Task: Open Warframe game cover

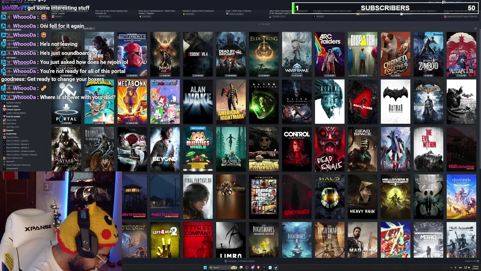Action: point(296,54)
